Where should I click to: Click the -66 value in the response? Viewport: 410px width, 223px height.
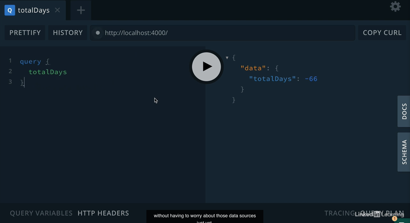311,79
